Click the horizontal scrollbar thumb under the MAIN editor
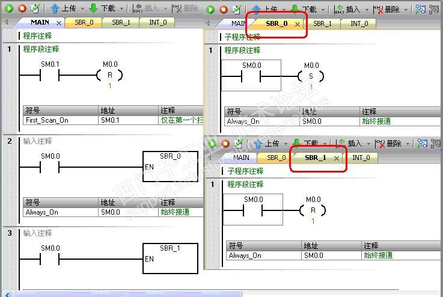The height and width of the screenshot is (297, 443). click(127, 295)
